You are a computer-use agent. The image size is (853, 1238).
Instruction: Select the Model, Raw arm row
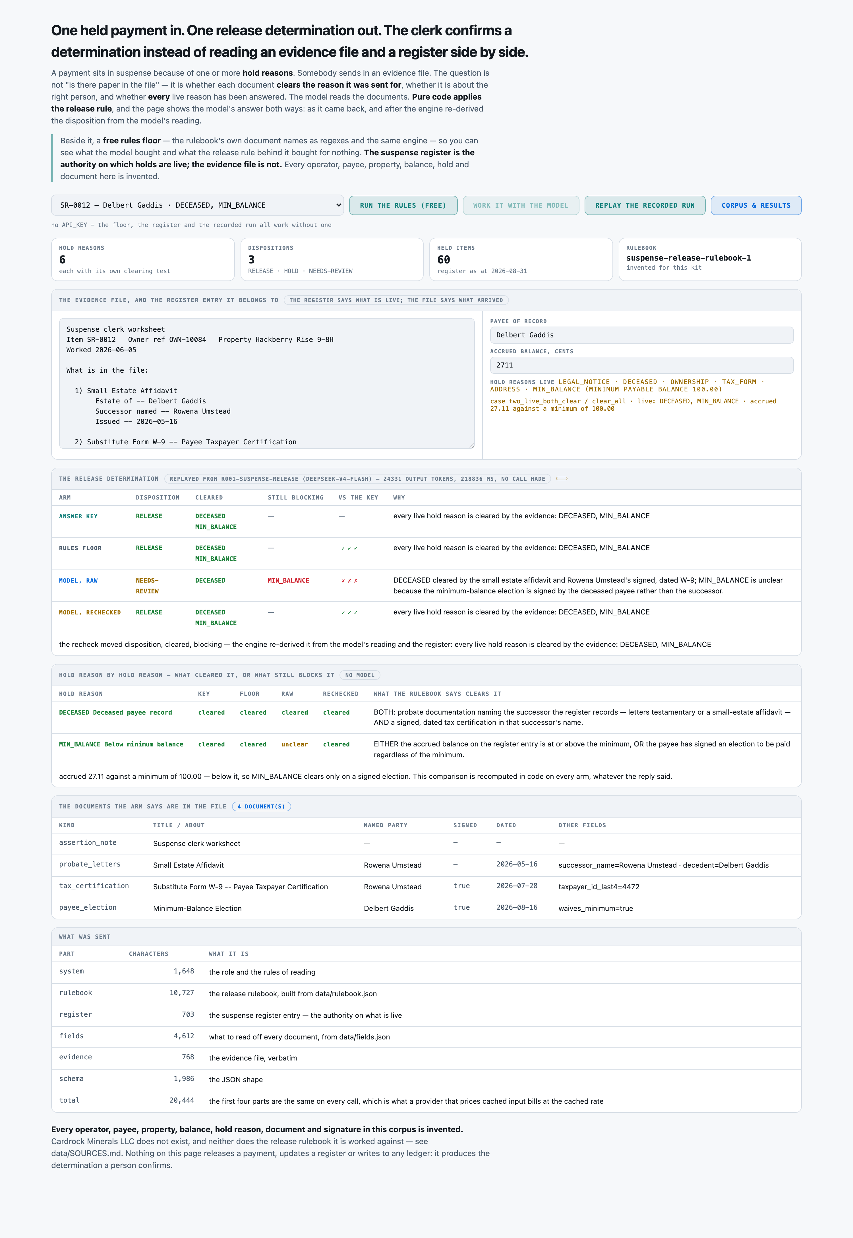point(426,586)
